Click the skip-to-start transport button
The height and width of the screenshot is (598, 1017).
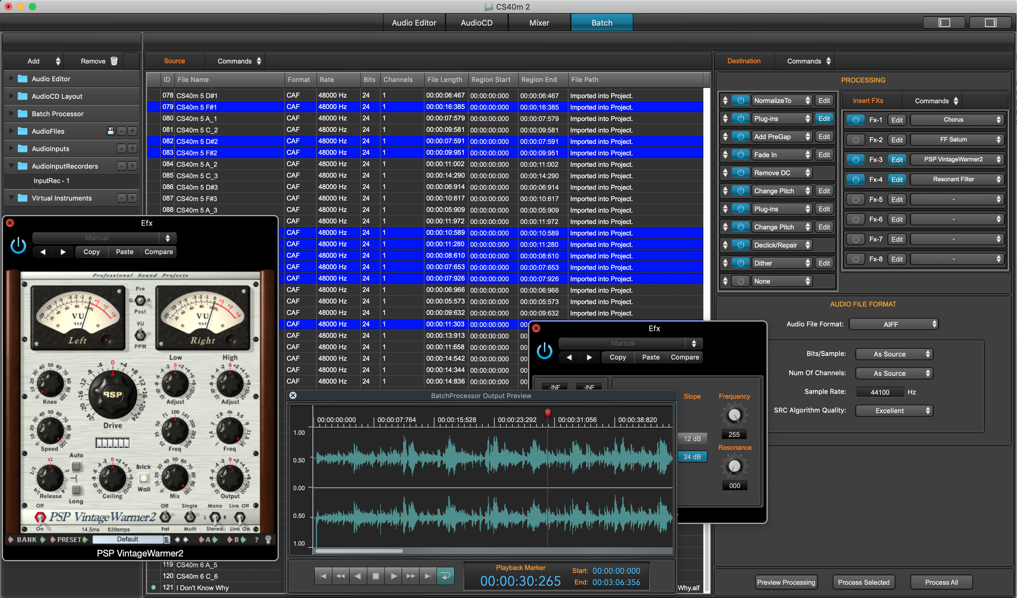pyautogui.click(x=323, y=576)
